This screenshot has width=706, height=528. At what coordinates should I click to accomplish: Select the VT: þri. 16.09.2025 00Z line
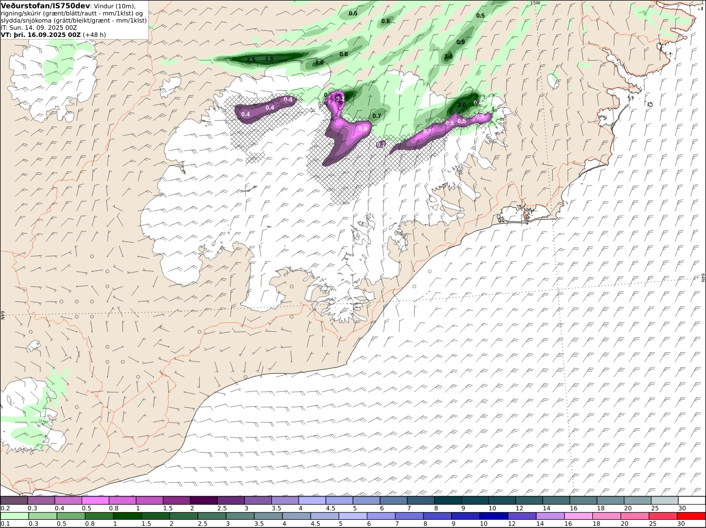(41, 34)
